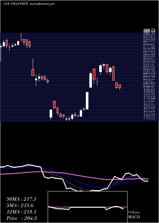Image resolution: width=159 pixels, height=223 pixels.
Task: Click the NSE DELPHIFX chart title
Action: (x=16, y=4)
